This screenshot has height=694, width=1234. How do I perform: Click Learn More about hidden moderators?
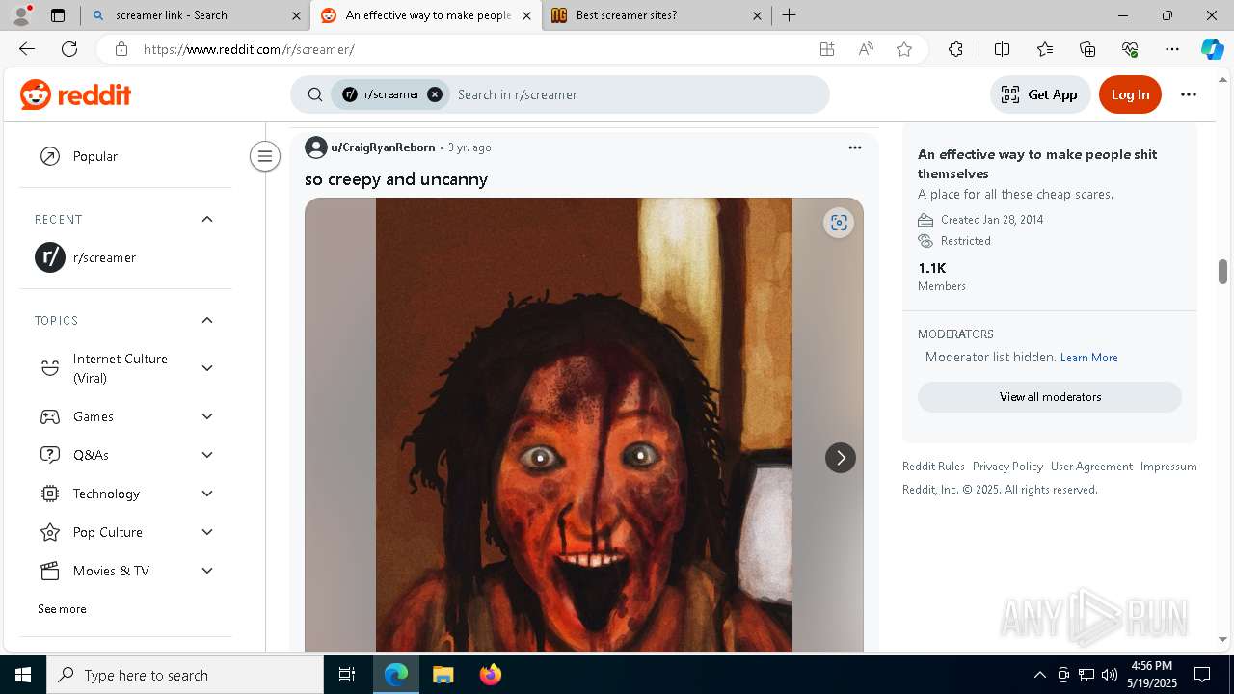coord(1088,358)
